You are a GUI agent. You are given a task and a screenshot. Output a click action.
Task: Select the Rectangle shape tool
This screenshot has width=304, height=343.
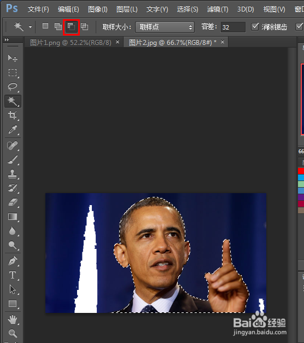click(x=13, y=304)
